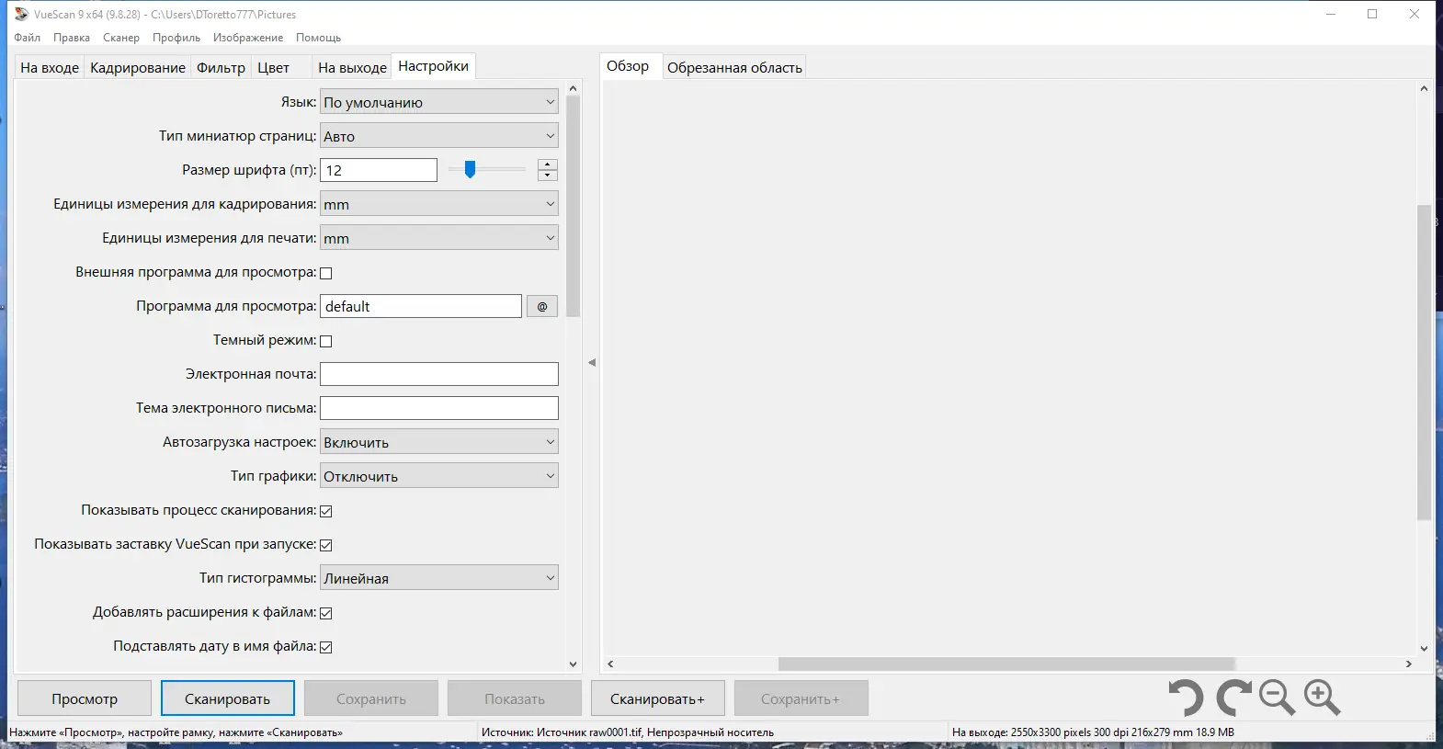1443x749 pixels.
Task: Open the Автозагрузка настроек dropdown
Action: tap(439, 442)
